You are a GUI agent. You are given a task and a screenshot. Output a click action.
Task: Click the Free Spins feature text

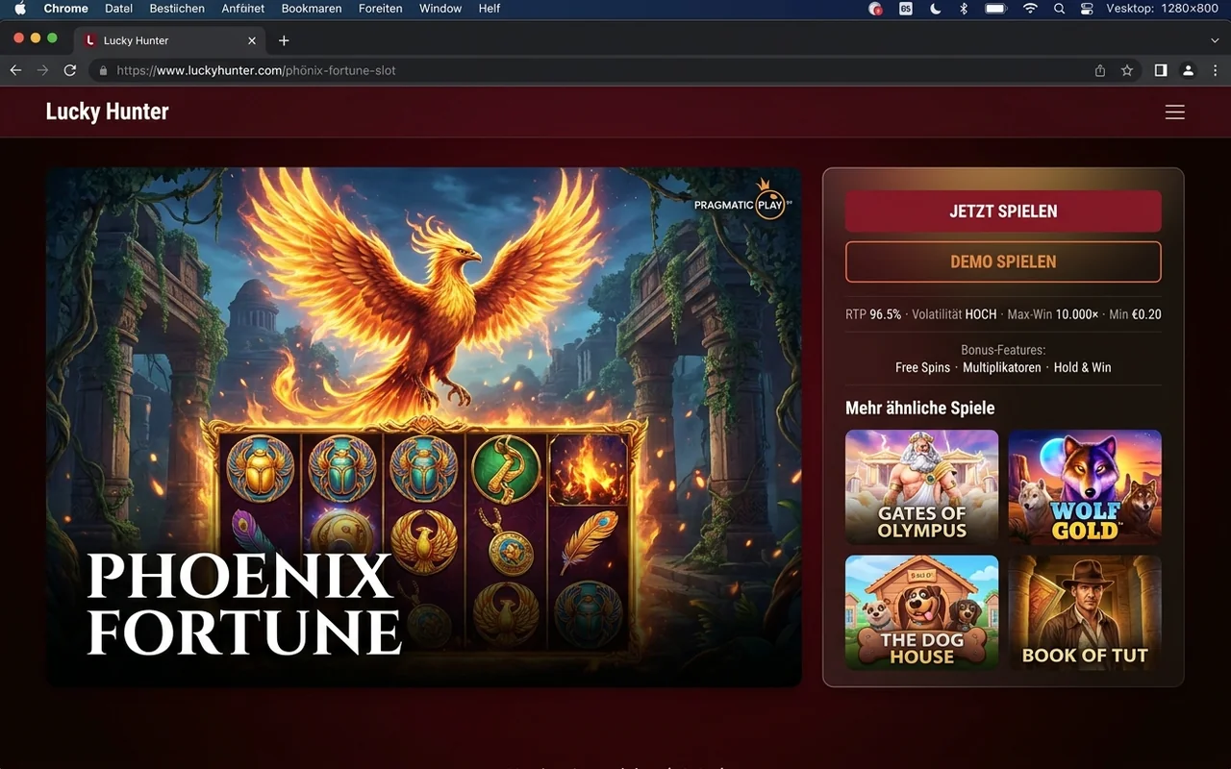point(922,367)
